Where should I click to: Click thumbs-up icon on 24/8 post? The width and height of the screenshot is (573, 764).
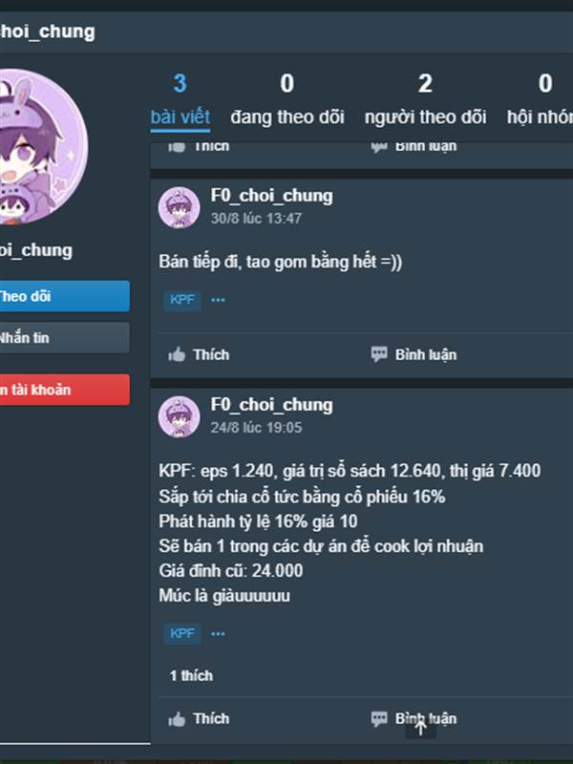[x=177, y=719]
